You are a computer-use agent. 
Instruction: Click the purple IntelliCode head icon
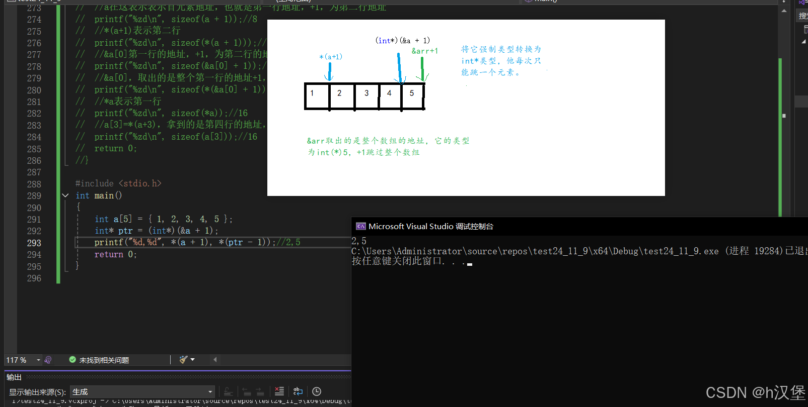pos(48,360)
